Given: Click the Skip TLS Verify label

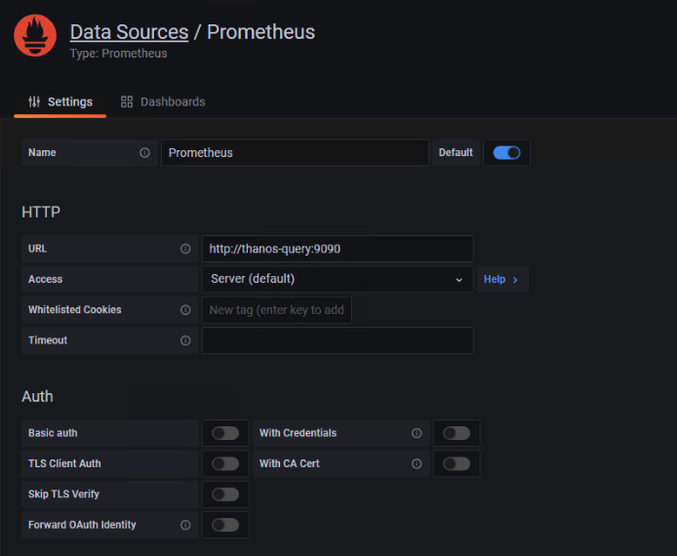Looking at the screenshot, I should point(64,495).
